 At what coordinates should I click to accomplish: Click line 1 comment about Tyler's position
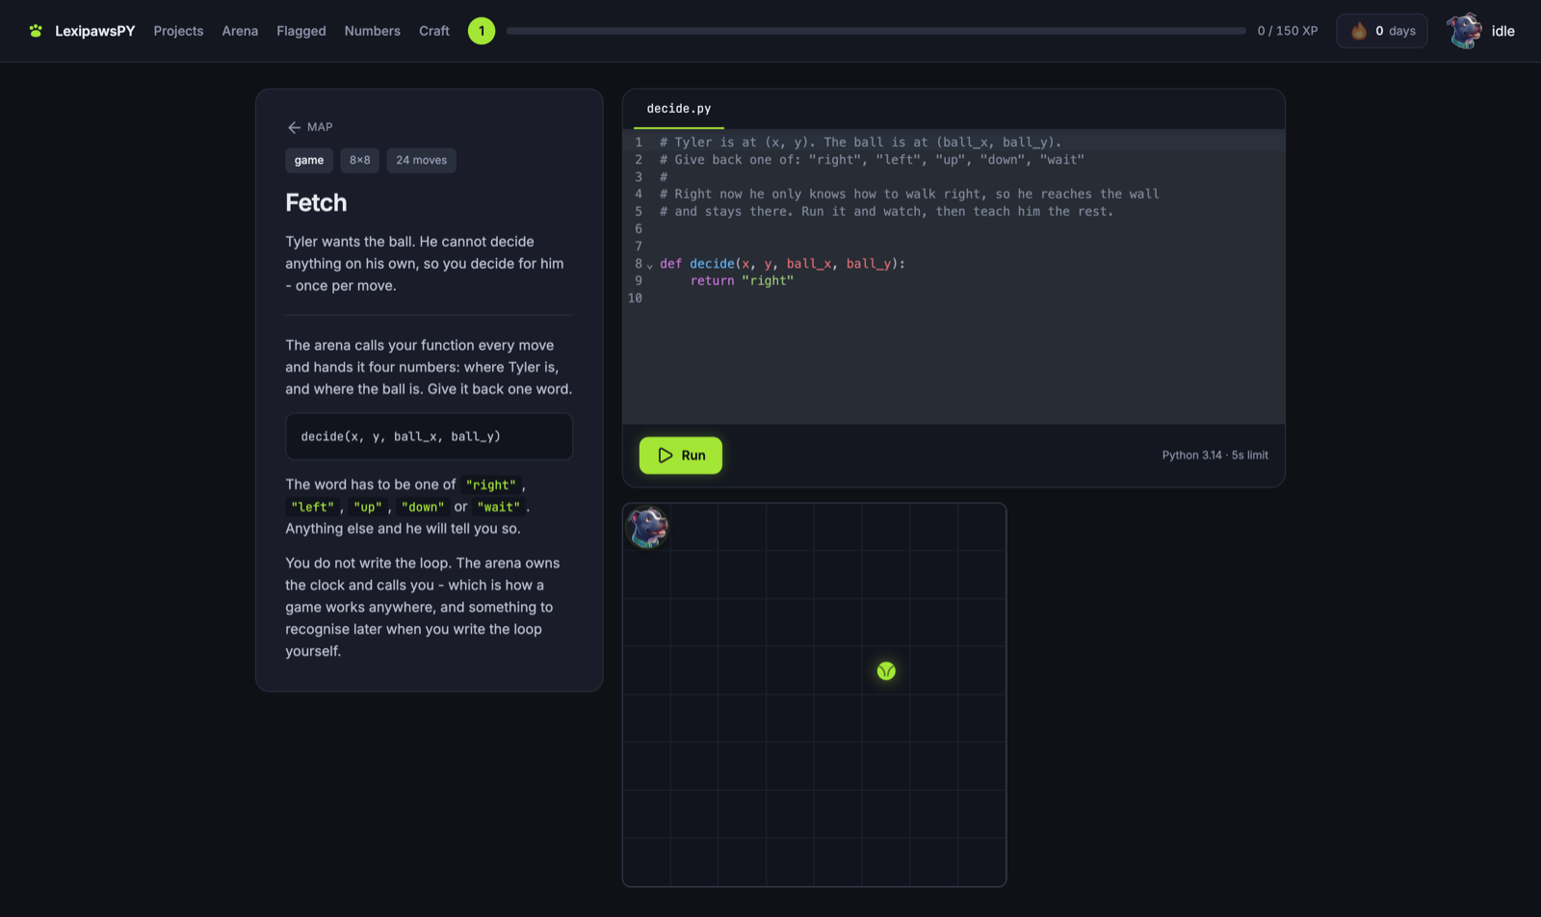860,142
